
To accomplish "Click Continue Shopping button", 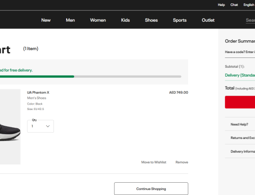I will coord(151,189).
